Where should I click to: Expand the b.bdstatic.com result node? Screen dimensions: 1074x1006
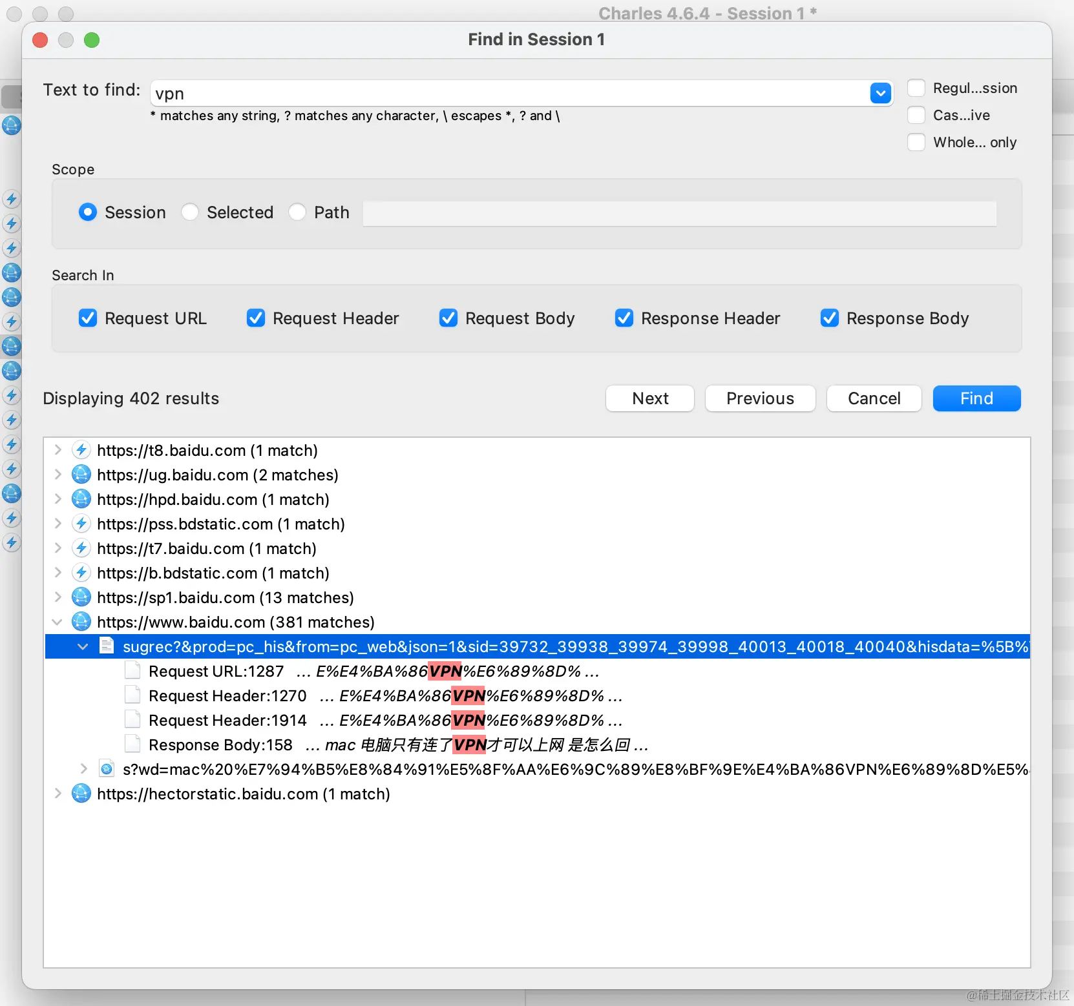(58, 573)
